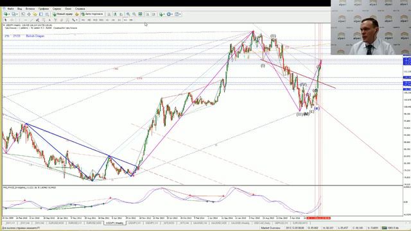This screenshot has width=411, height=231.
Task: Open the Окно menu
Action: pos(68,8)
